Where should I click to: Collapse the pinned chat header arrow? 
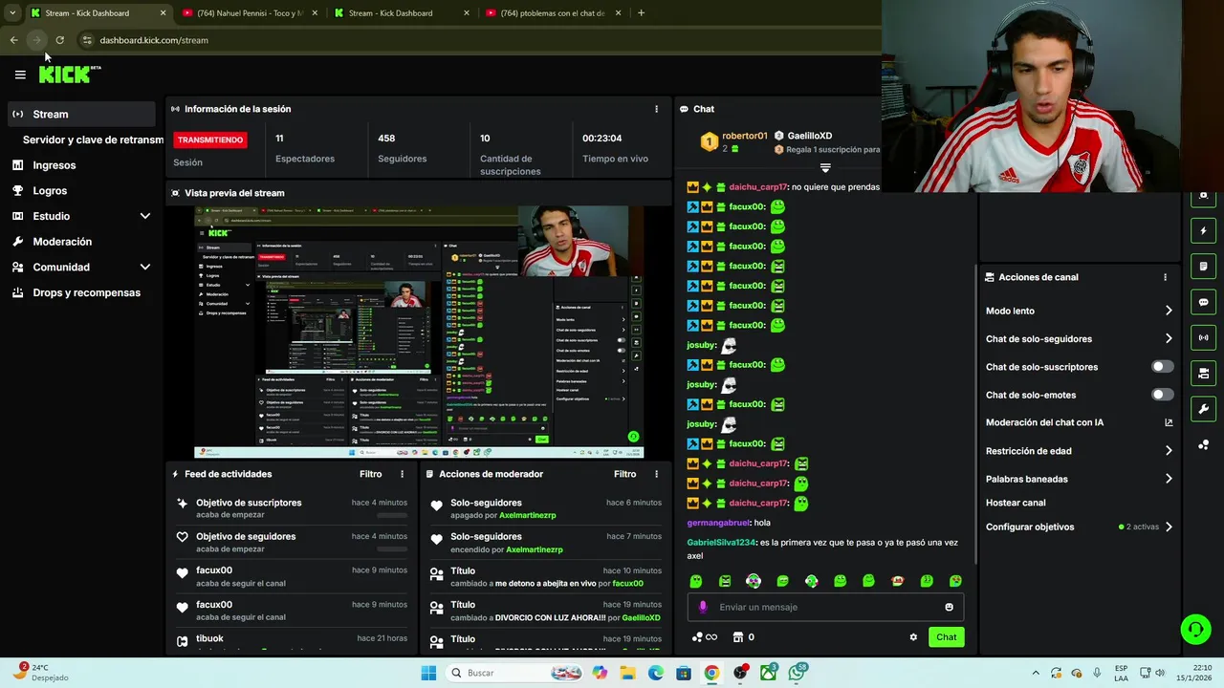825,168
